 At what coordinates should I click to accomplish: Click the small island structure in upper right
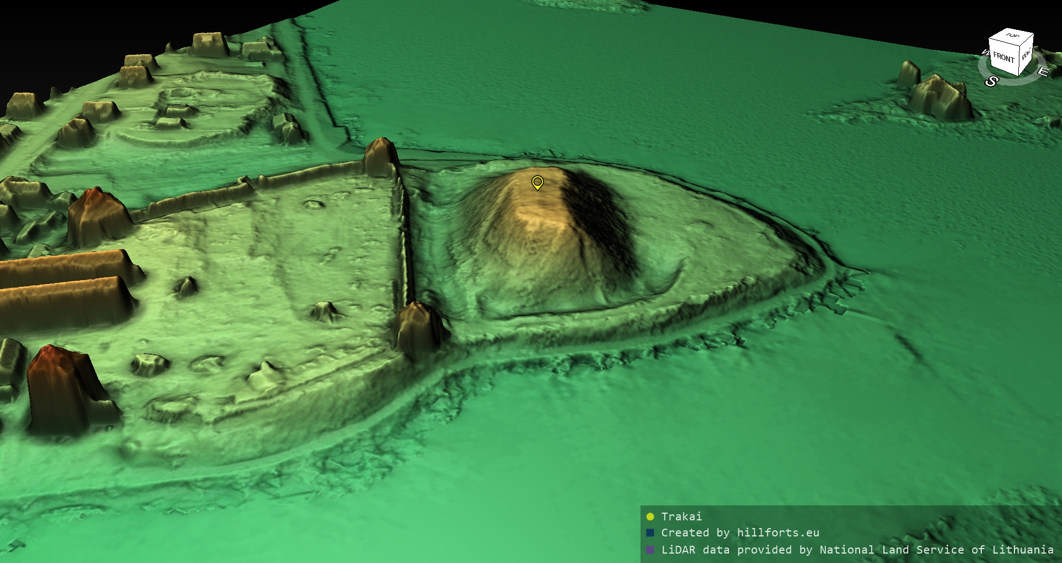[938, 97]
